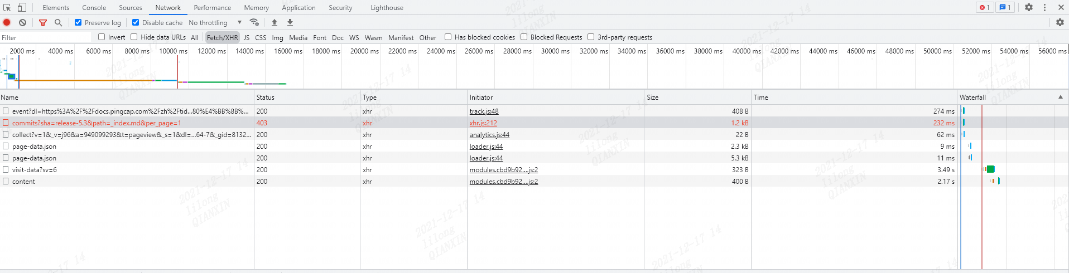This screenshot has width=1069, height=273.
Task: Open DevTools main settings gear
Action: 1029,7
